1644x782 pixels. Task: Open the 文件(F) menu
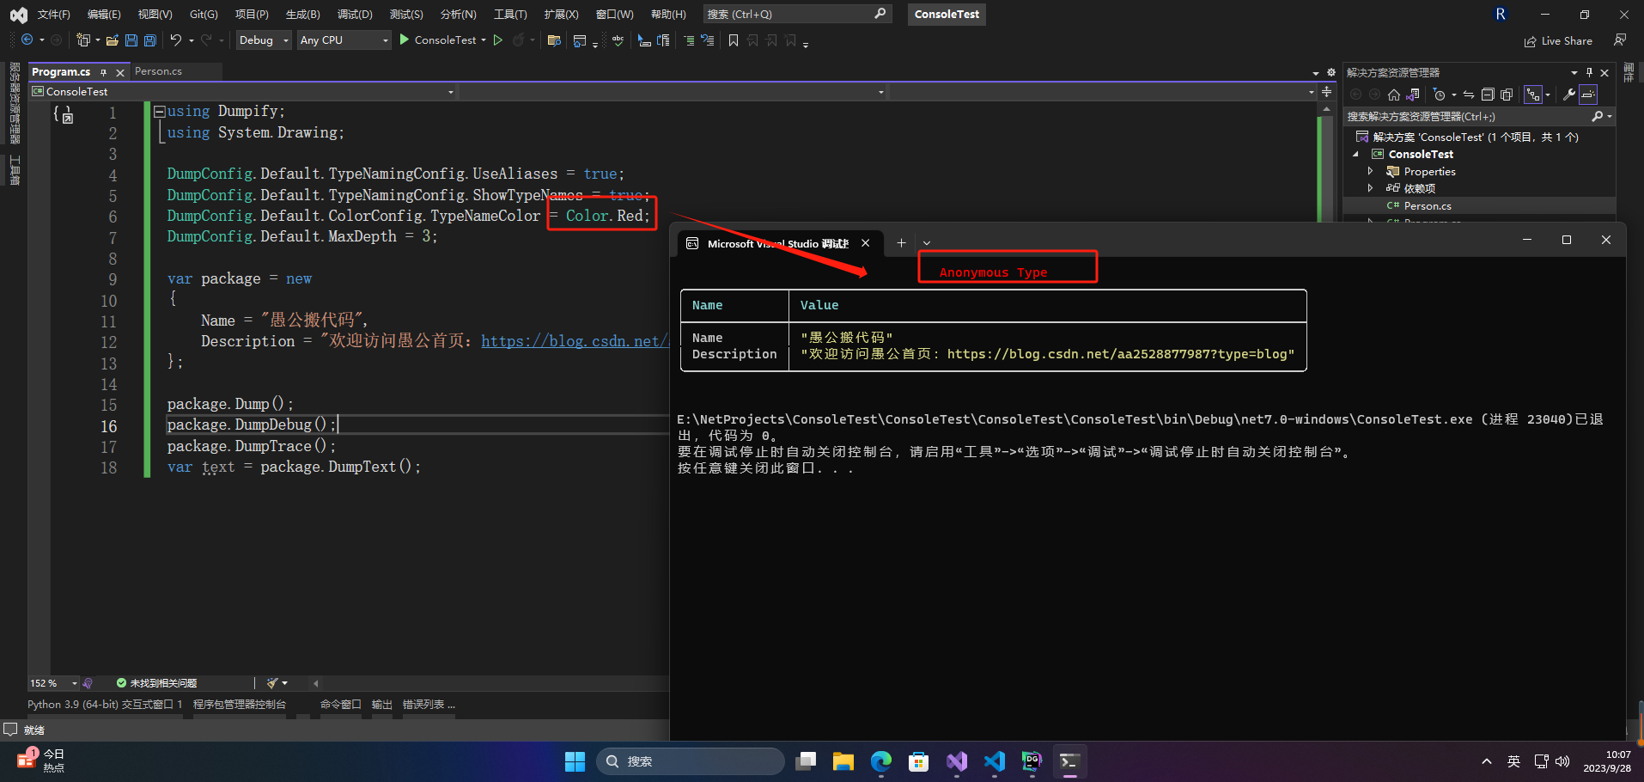coord(54,15)
